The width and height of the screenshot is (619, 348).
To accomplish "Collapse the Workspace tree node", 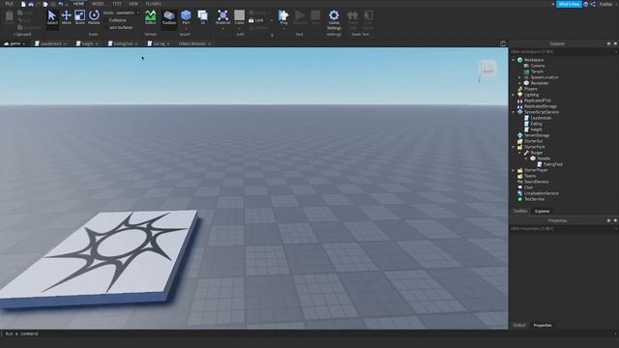I will pos(514,60).
